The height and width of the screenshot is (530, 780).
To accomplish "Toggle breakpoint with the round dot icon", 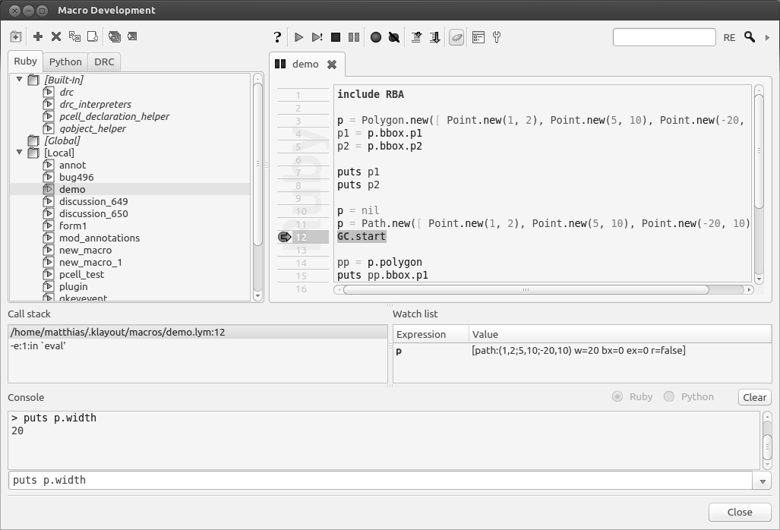I will [x=376, y=36].
